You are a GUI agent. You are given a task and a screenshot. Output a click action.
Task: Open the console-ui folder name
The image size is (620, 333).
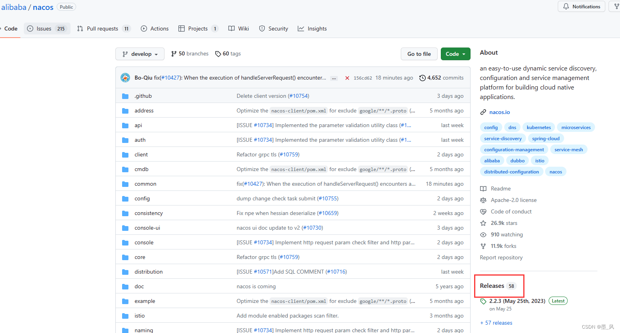point(147,228)
